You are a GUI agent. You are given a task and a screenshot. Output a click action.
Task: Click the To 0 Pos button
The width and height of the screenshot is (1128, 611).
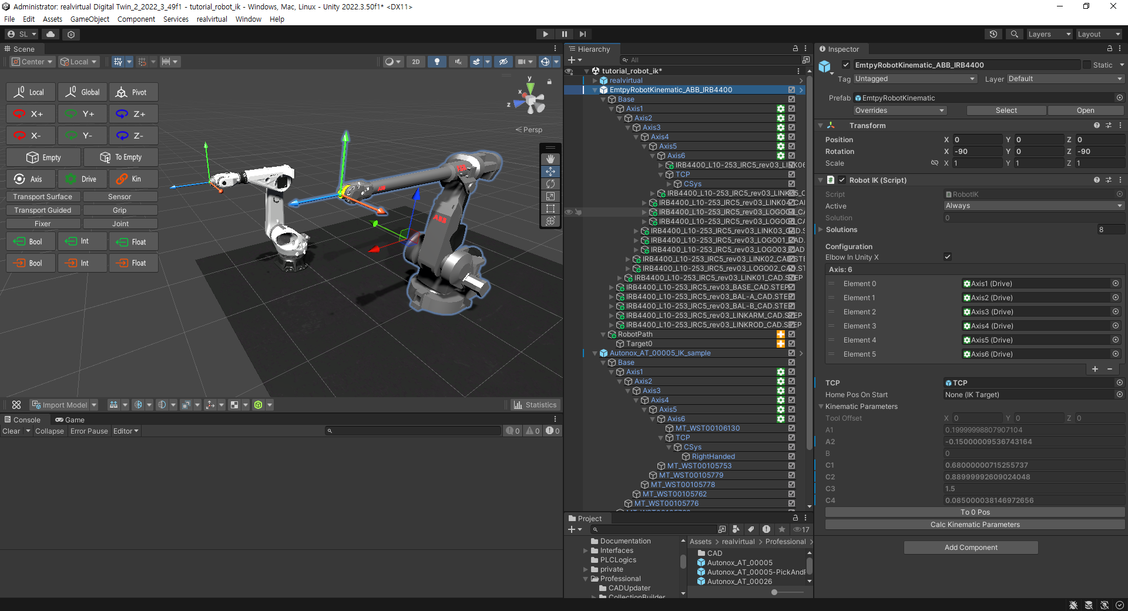[x=975, y=512]
